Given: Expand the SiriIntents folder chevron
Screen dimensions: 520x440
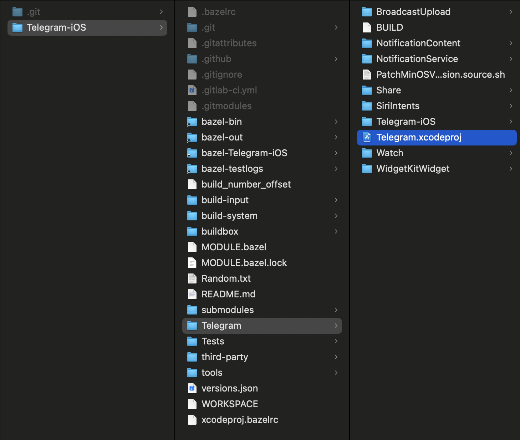Looking at the screenshot, I should pos(511,106).
